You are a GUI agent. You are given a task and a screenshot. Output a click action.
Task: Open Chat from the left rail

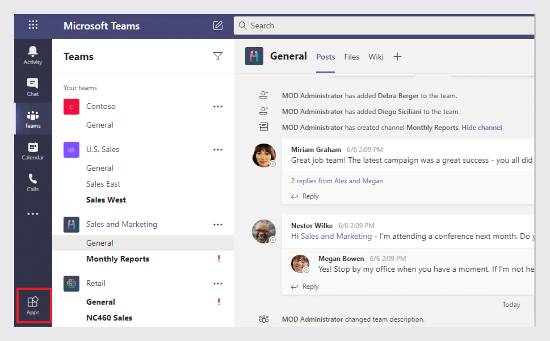pyautogui.click(x=32, y=87)
